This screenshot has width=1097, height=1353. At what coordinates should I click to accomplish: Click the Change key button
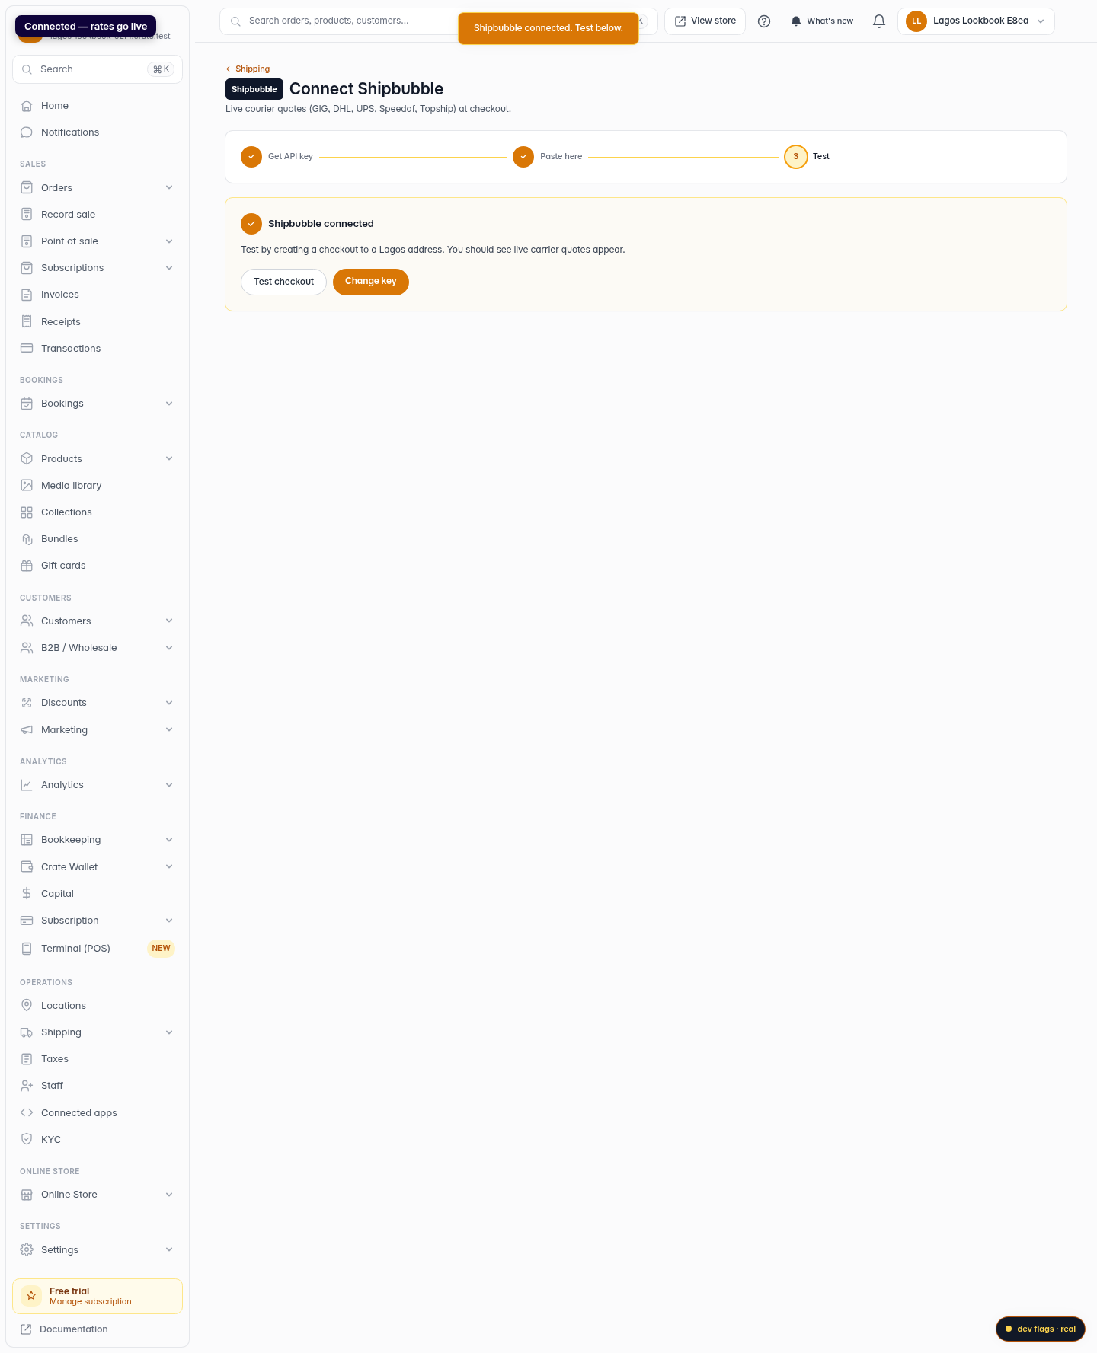pos(371,282)
